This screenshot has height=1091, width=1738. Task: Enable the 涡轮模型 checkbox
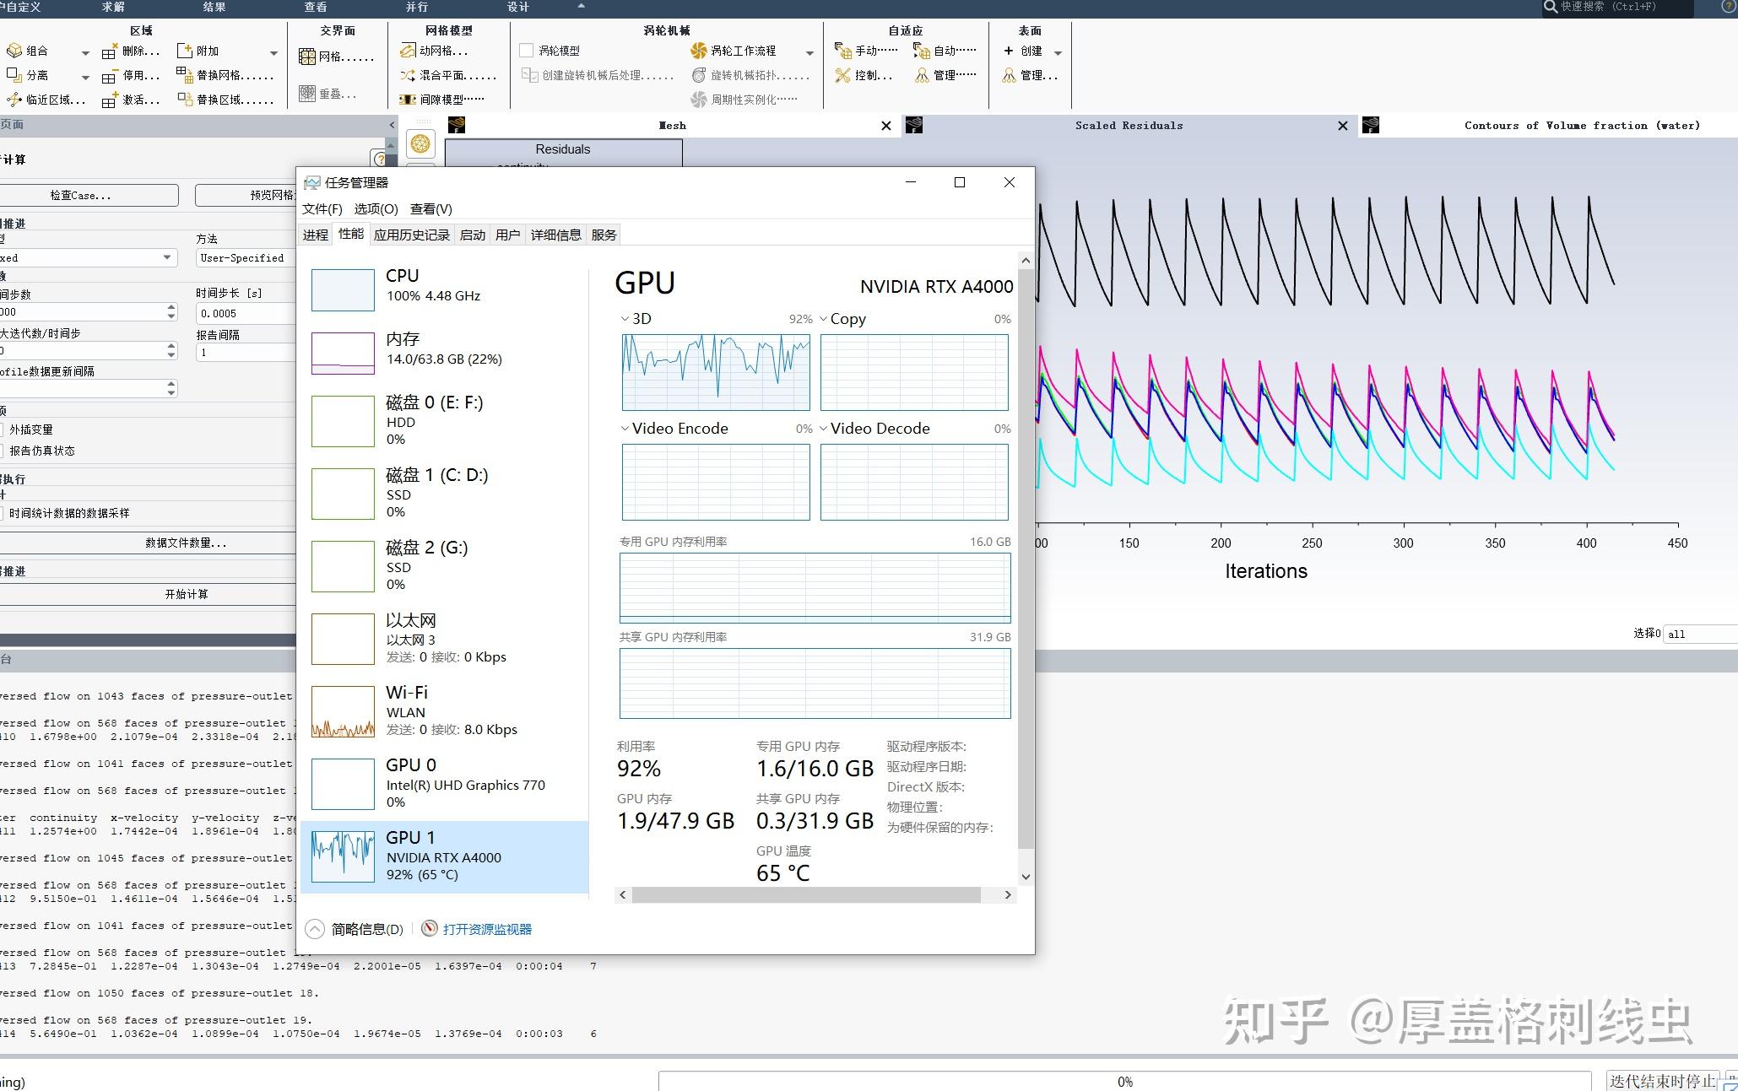(526, 49)
